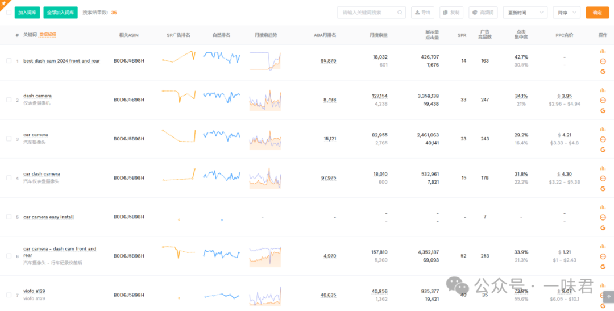Screen dimensions: 614x311
Task: Click the keyword search input field
Action: pos(371,12)
